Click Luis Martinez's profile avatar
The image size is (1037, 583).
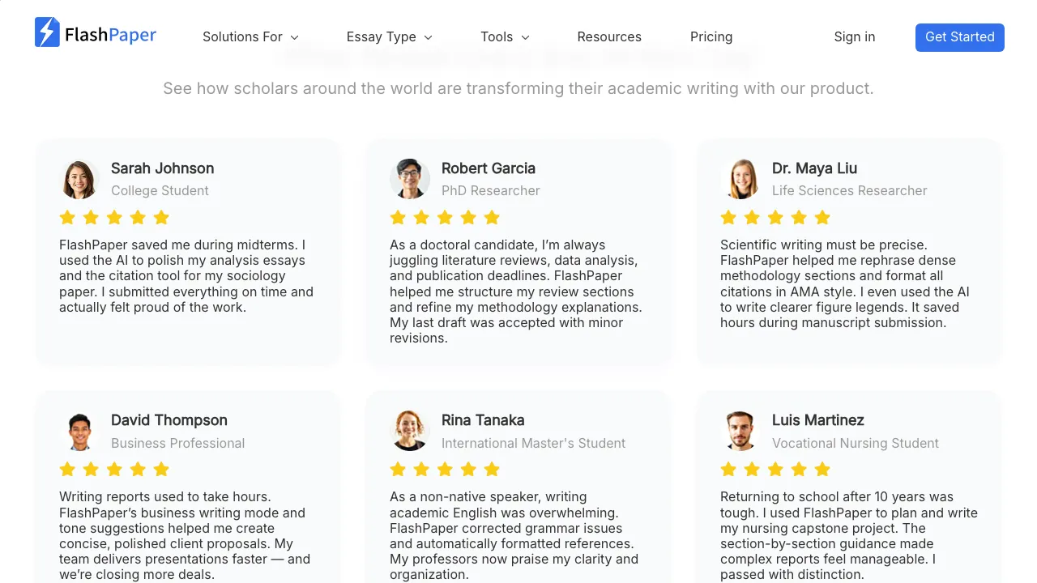pos(740,432)
